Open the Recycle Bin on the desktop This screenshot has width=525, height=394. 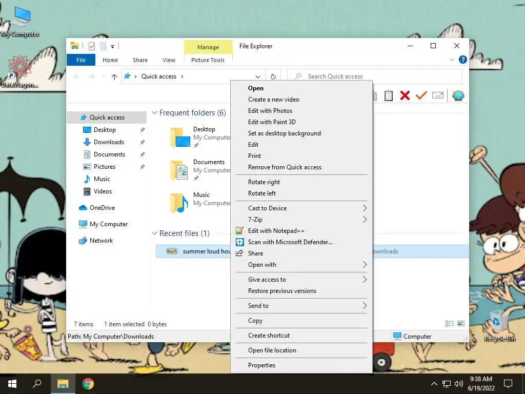click(x=499, y=326)
